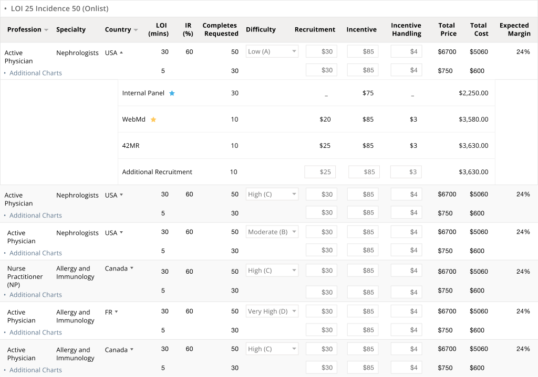538x377 pixels.
Task: Open Additional Charts under the FR row
Action: tap(36, 332)
